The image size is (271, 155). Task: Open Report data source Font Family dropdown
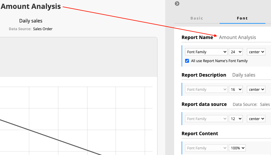point(206,119)
